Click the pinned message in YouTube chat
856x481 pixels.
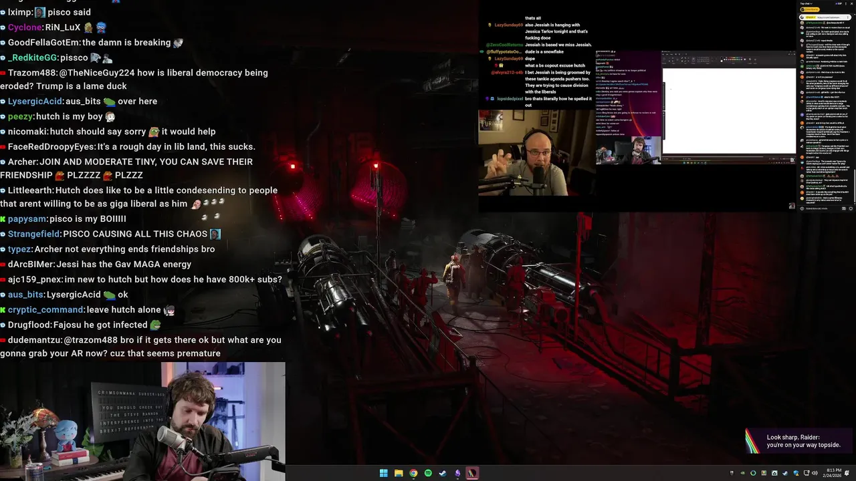point(825,17)
